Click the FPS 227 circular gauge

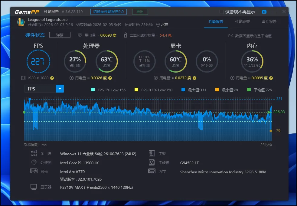[x=38, y=61]
